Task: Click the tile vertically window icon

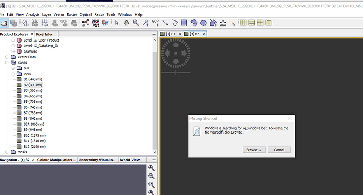Action: click(x=251, y=23)
